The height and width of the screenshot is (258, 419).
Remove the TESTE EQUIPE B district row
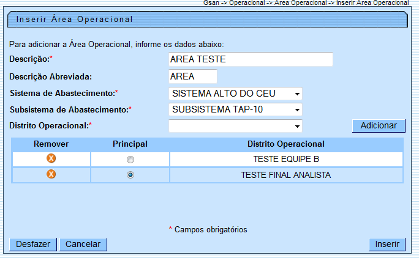(51, 159)
